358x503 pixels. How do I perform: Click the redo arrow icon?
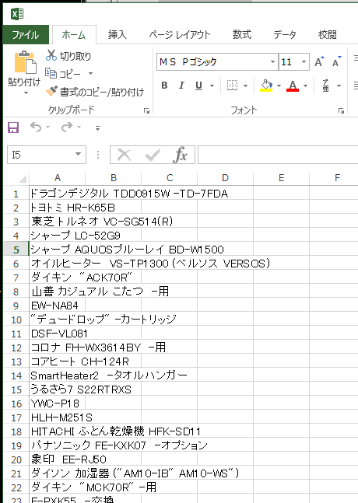tap(67, 127)
